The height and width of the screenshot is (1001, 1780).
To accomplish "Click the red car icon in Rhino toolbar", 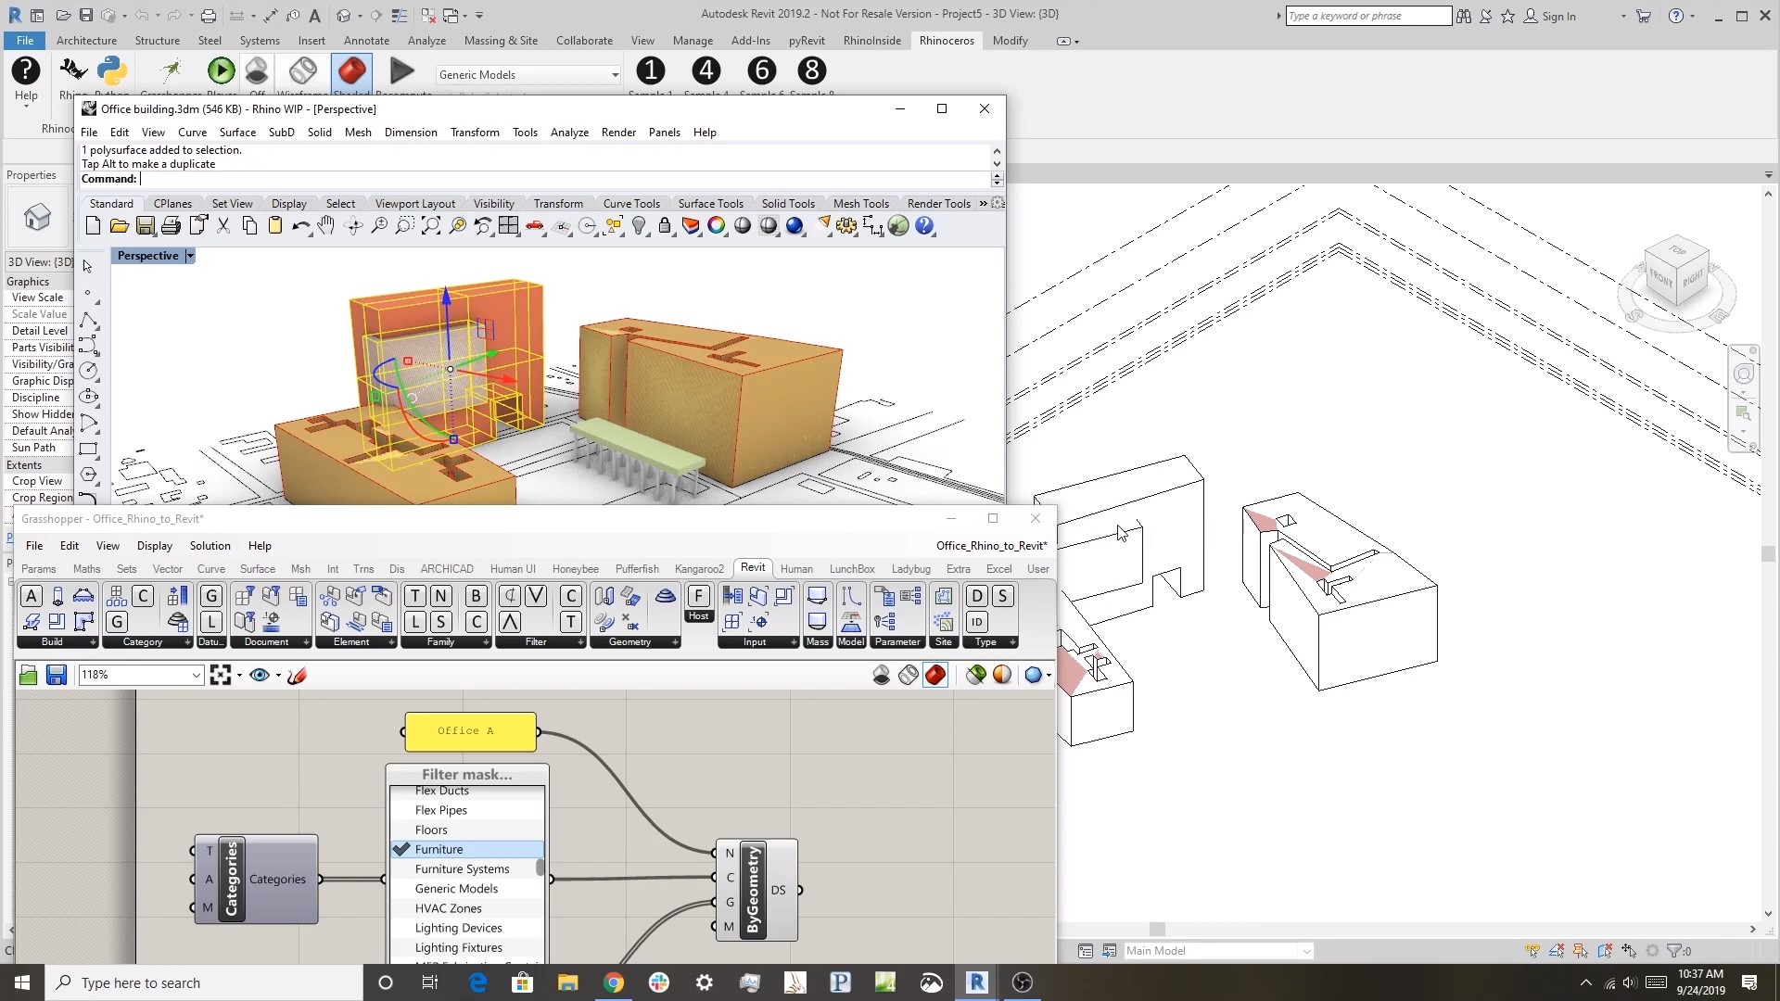I will click(534, 226).
